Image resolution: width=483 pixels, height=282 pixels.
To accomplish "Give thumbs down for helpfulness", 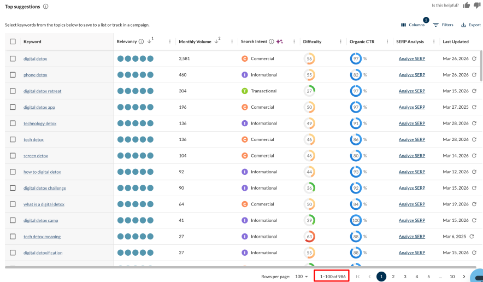I will click(x=477, y=5).
